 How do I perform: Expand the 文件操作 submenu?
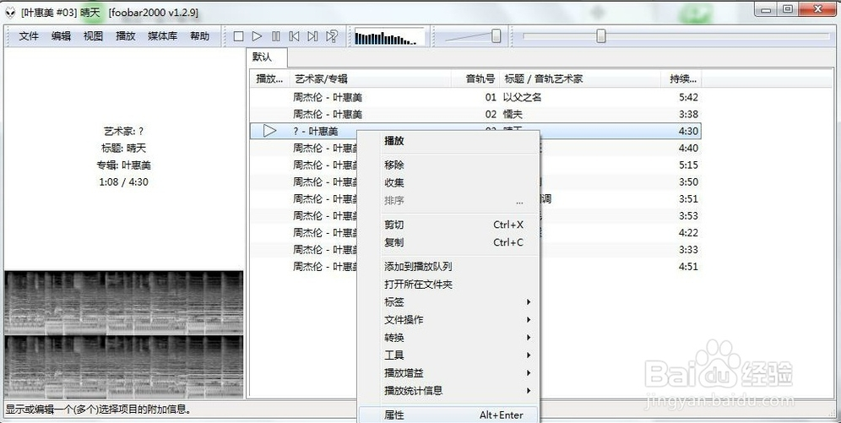coord(448,319)
